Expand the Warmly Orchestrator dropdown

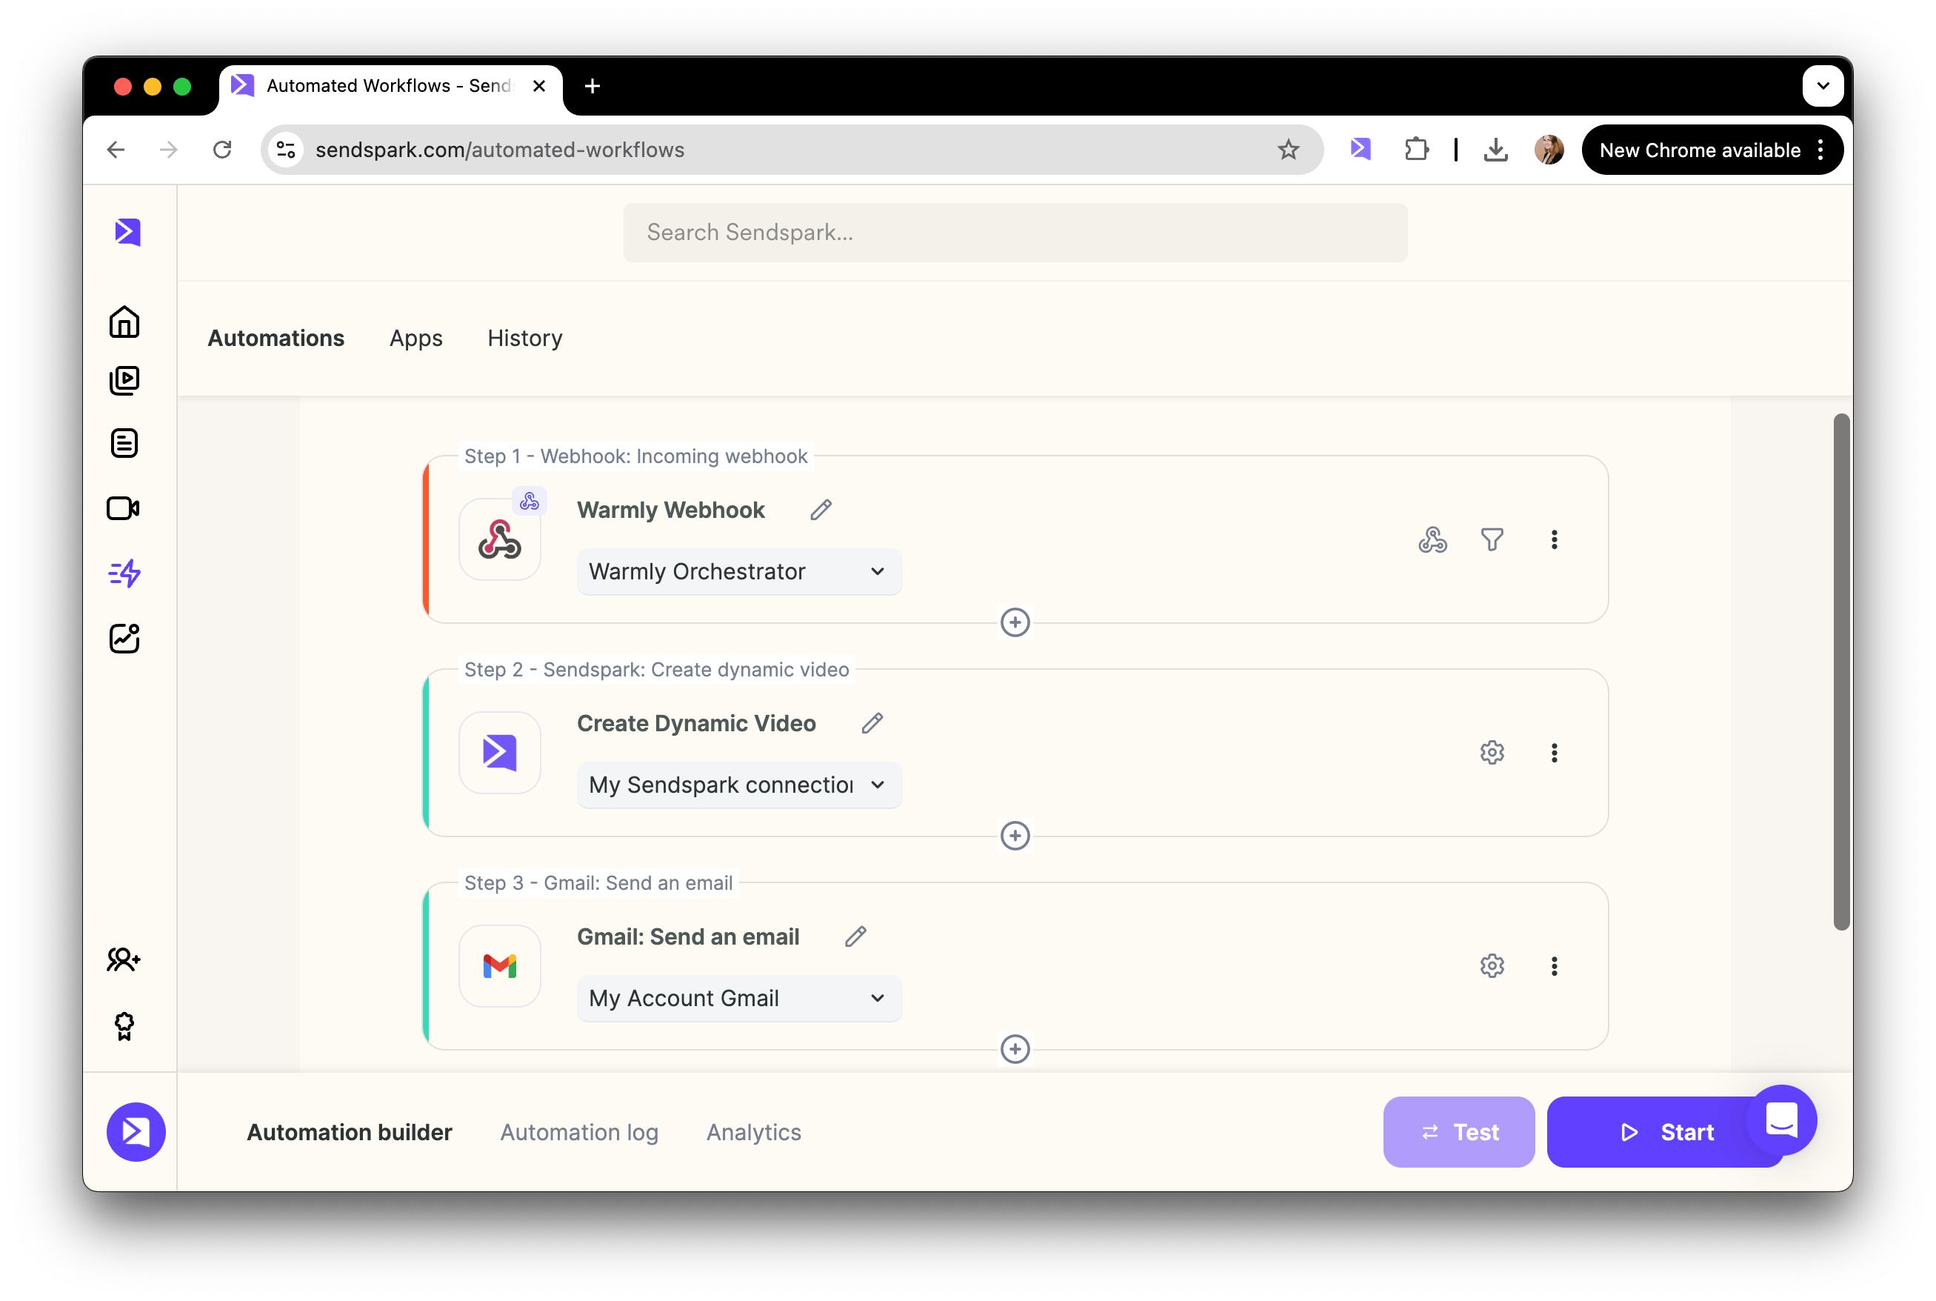(739, 572)
